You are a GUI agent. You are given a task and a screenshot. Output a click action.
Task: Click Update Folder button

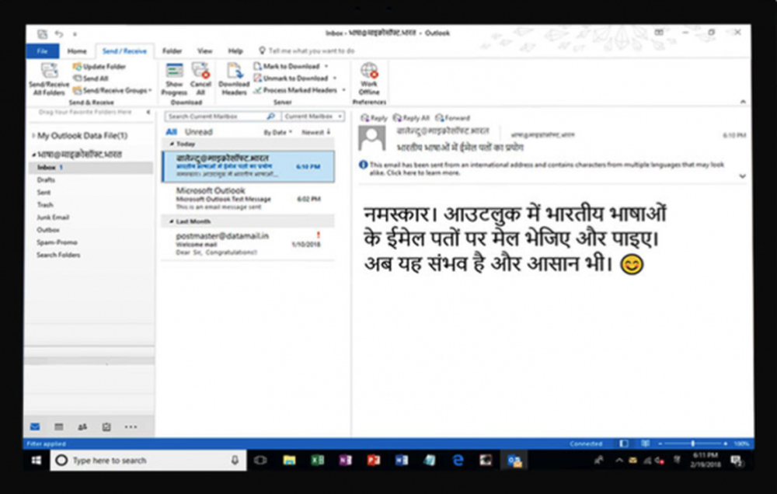pos(99,66)
